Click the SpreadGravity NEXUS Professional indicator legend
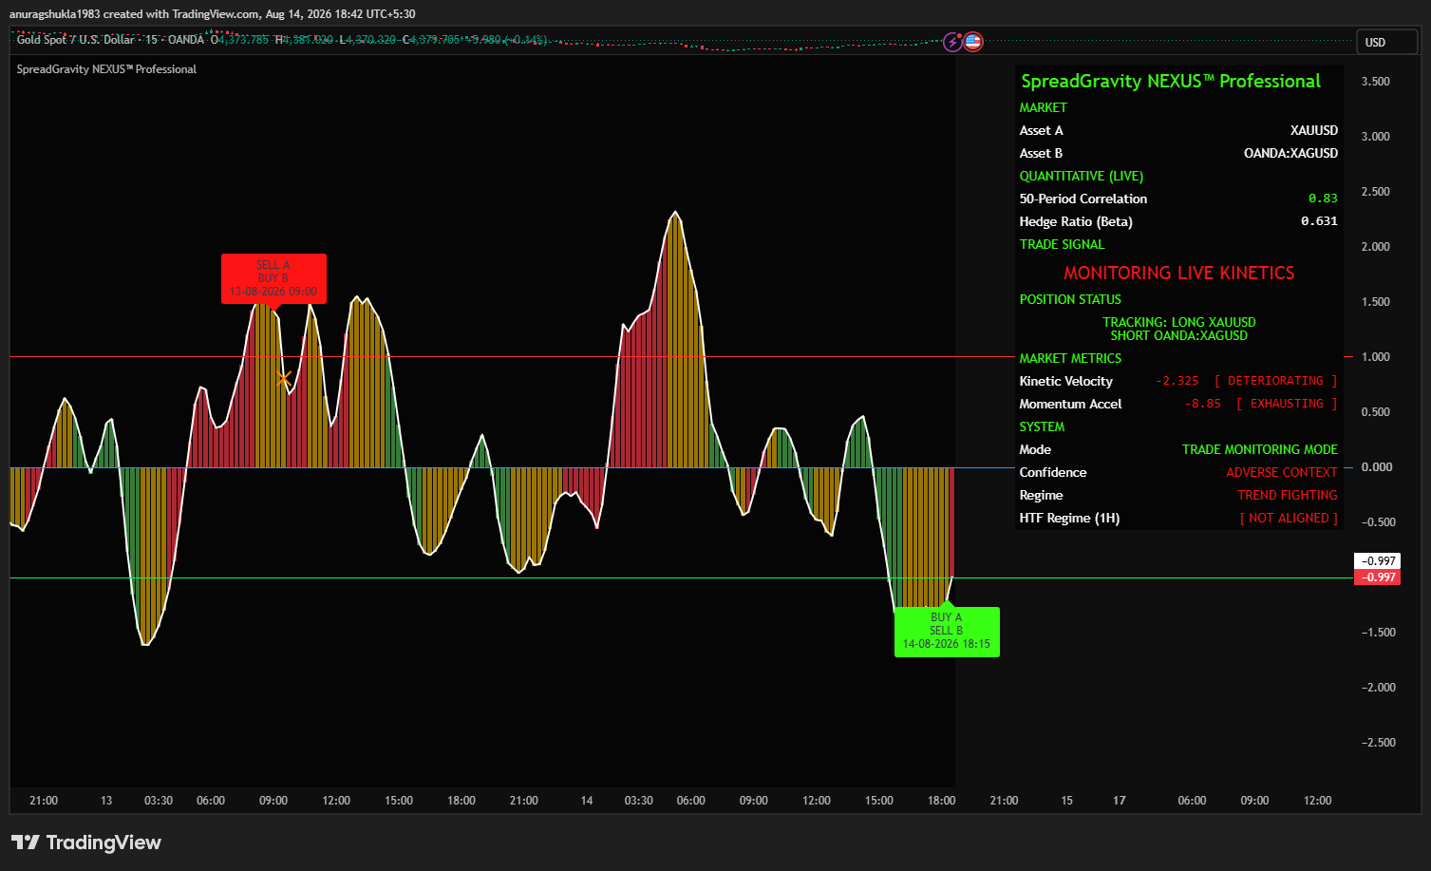This screenshot has width=1431, height=871. coord(106,69)
